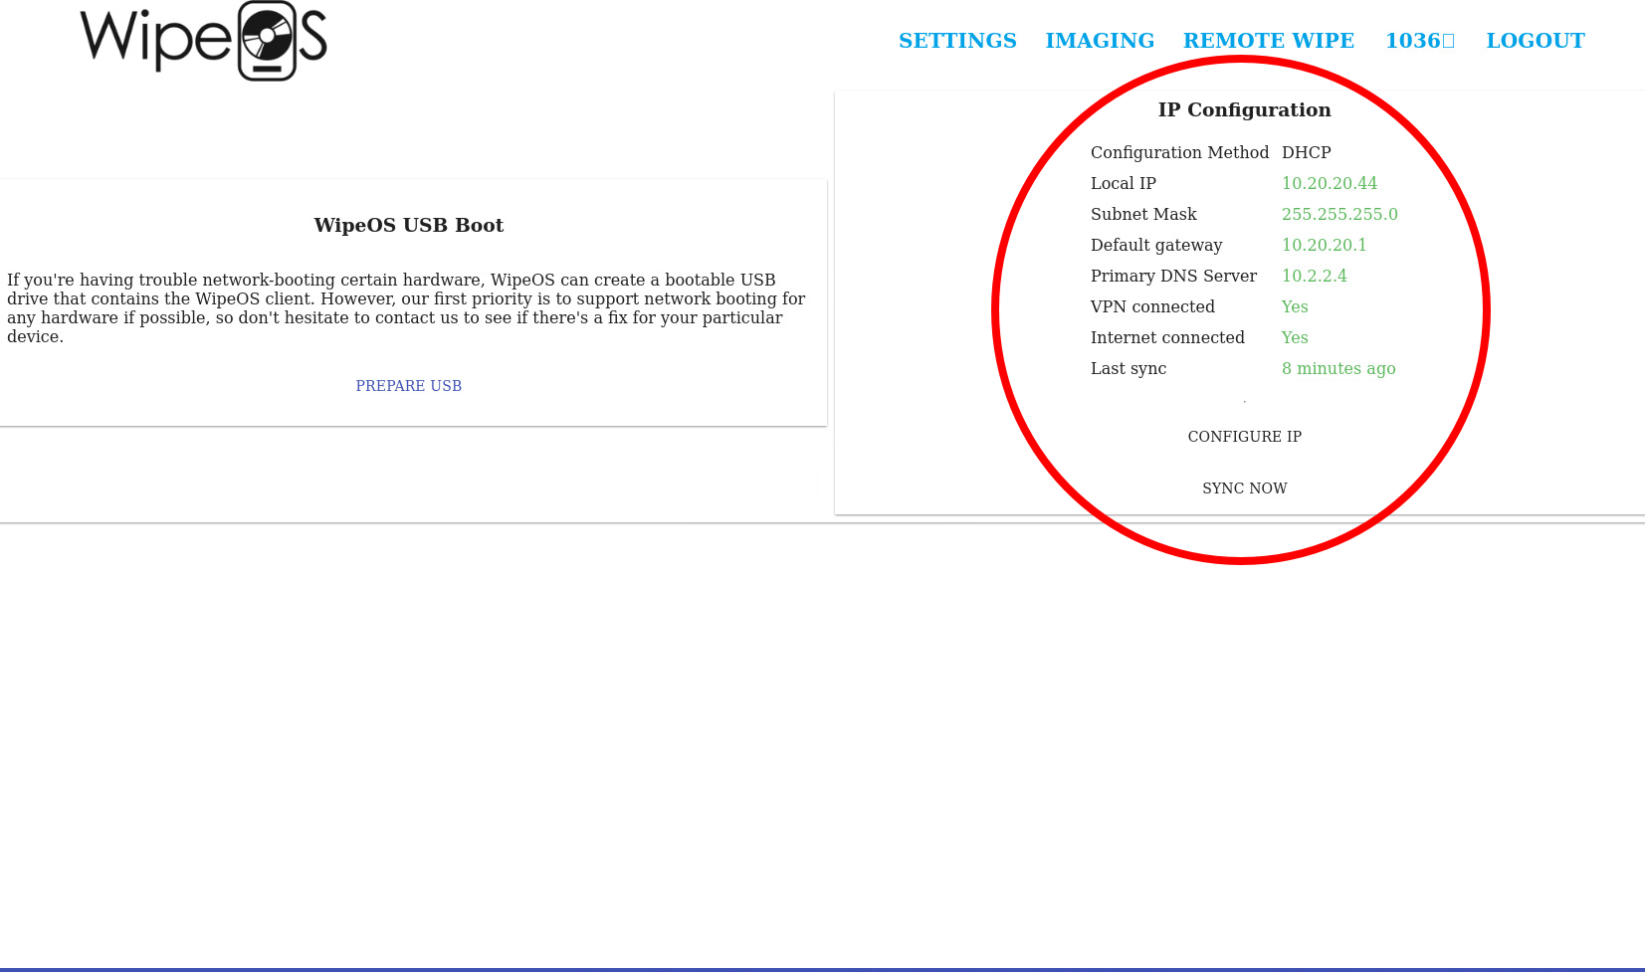1645x972 pixels.
Task: Select the Local IP value 10.20.20.44
Action: (x=1330, y=183)
